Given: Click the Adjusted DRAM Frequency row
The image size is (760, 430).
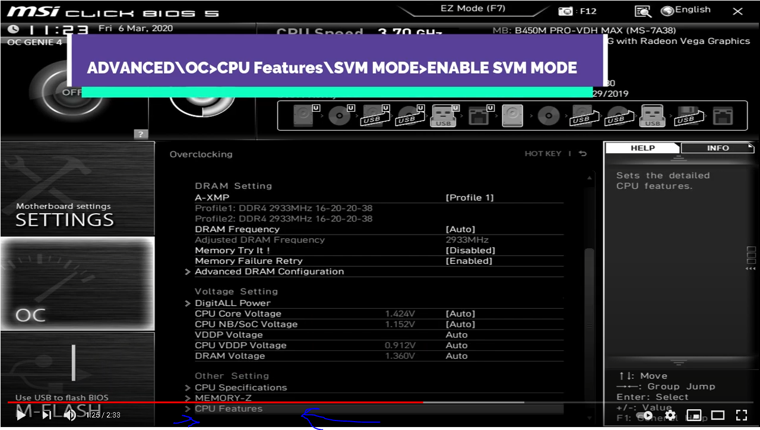Looking at the screenshot, I should coord(379,240).
